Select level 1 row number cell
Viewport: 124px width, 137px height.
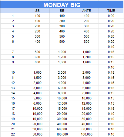[x=13, y=16]
